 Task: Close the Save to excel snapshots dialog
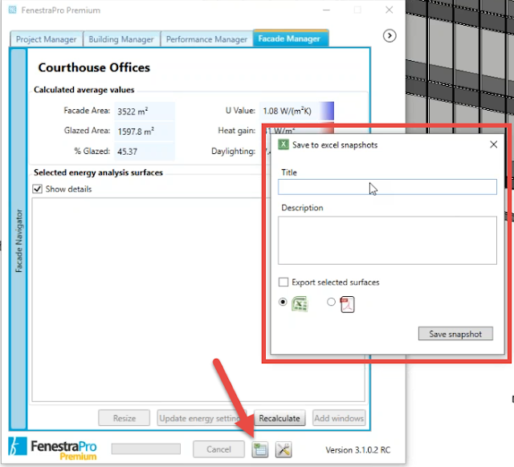pos(493,144)
